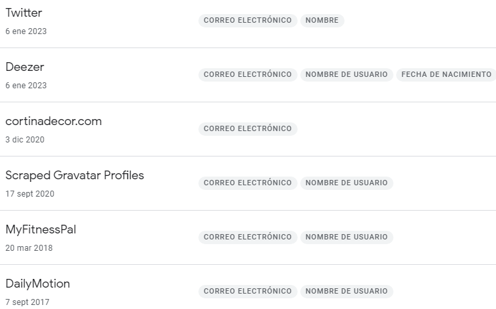Select the DailyMotion breach entry

click(x=38, y=284)
